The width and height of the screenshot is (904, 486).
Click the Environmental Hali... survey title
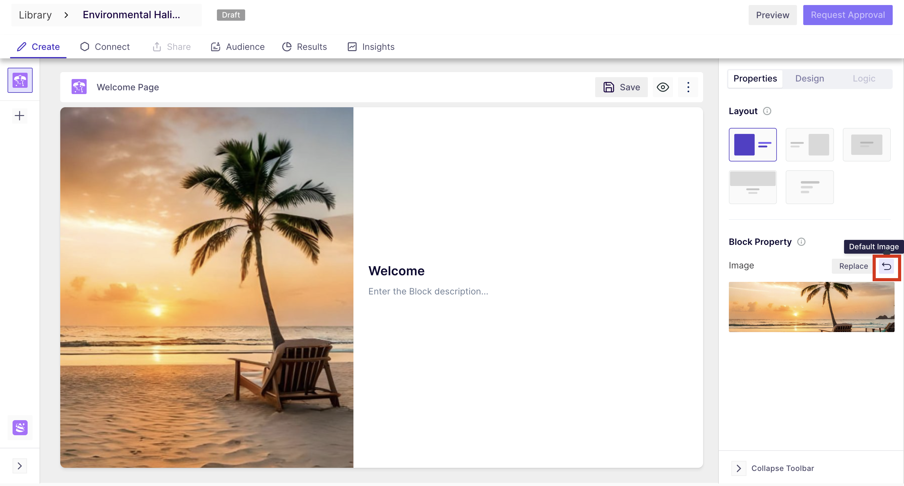coord(132,15)
